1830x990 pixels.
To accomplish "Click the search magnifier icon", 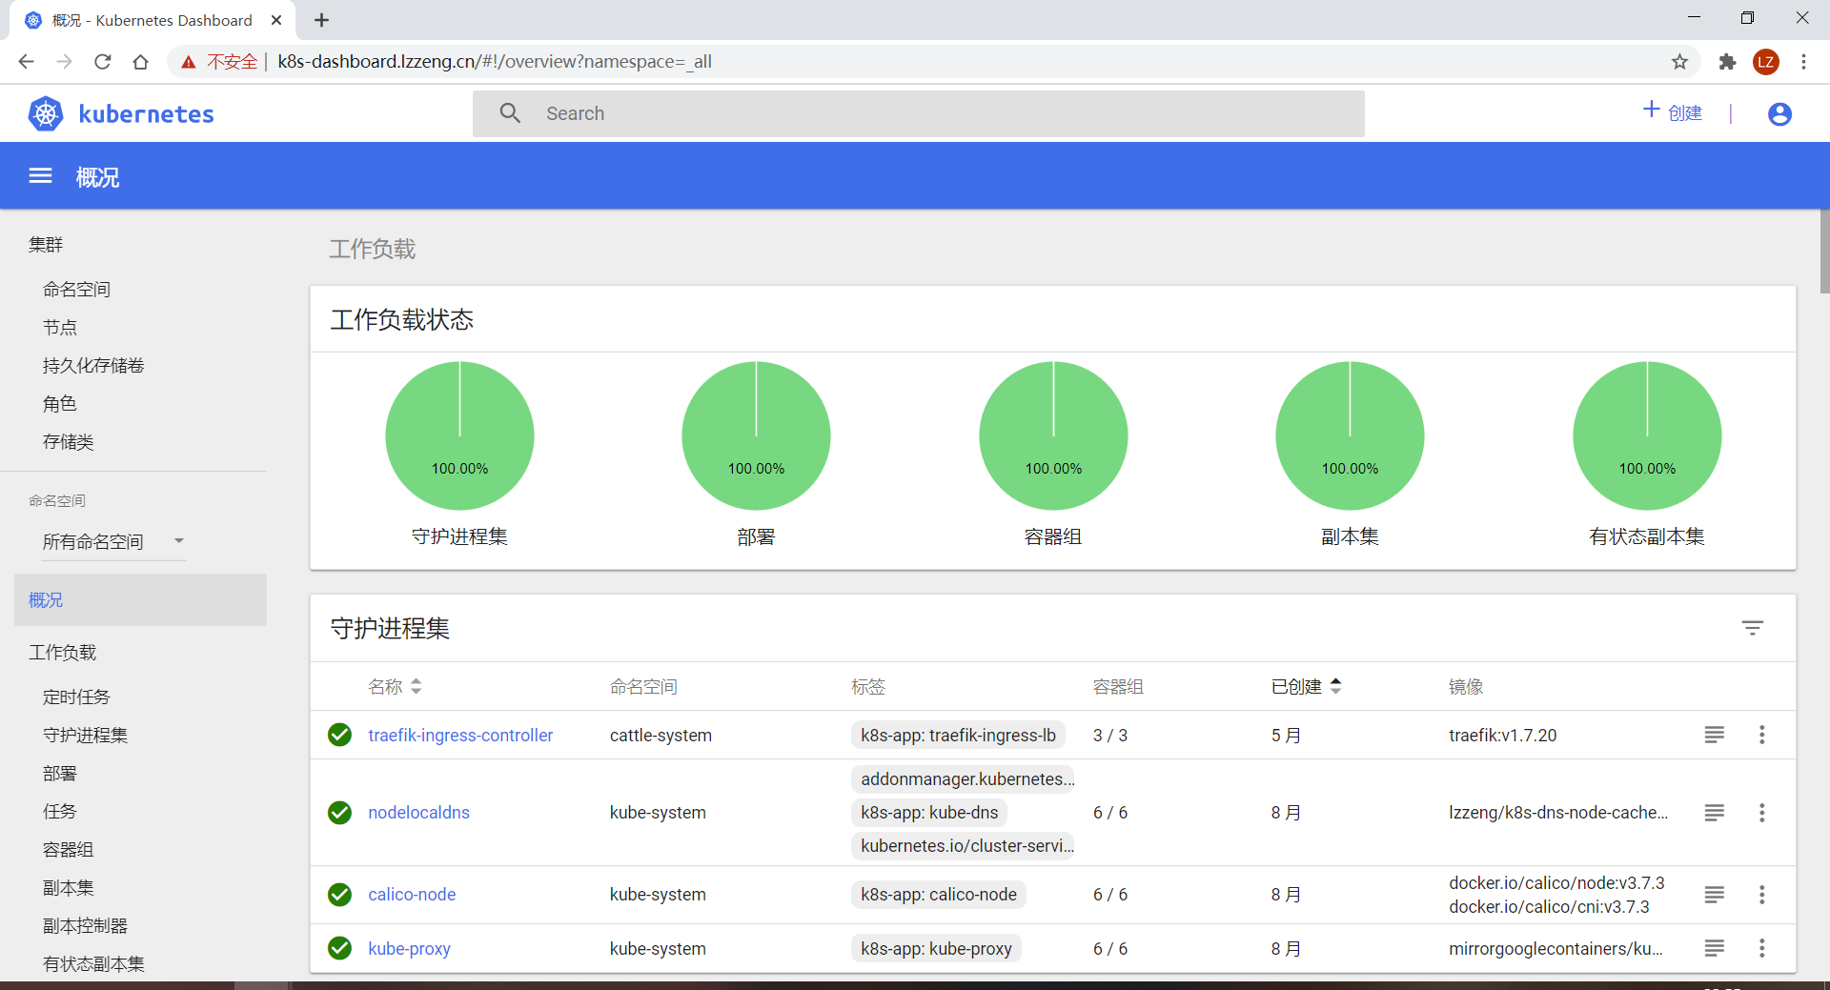I will 510,113.
